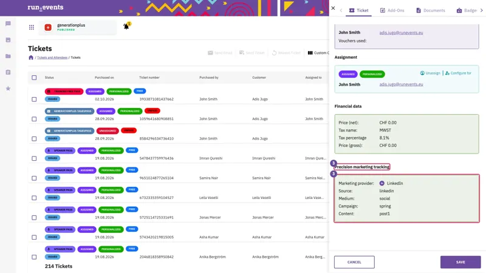Click the generationplus event logo
The width and height of the screenshot is (486, 273).
click(x=48, y=27)
